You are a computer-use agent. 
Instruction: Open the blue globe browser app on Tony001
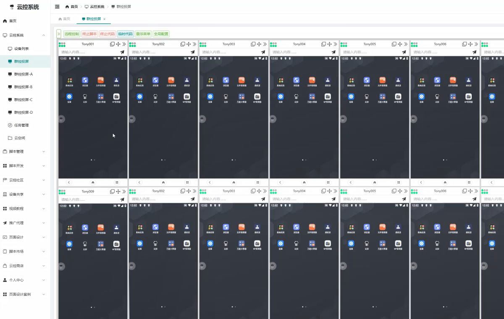coord(85,80)
